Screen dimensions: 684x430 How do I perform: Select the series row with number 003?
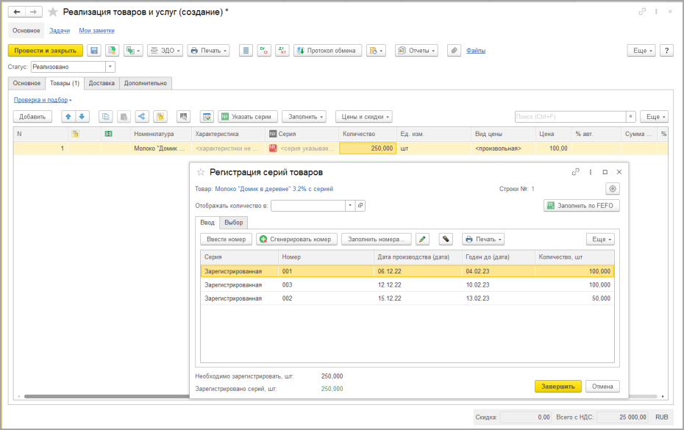click(x=407, y=284)
